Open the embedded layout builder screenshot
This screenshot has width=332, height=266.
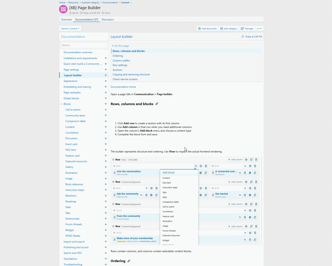[186, 201]
